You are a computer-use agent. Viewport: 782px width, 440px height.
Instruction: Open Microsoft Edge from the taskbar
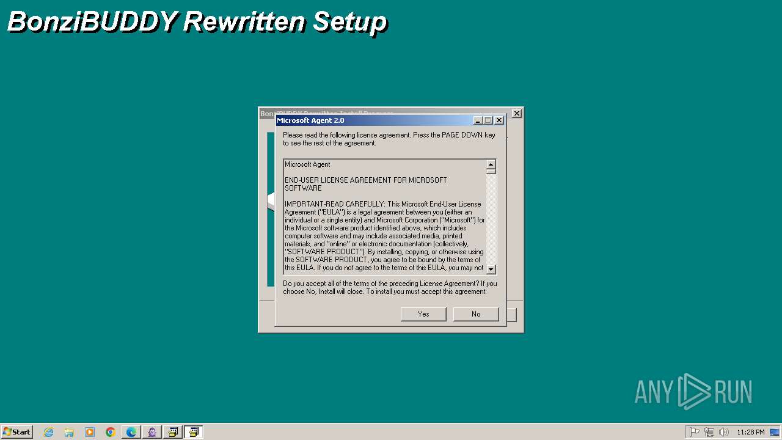[x=131, y=432]
